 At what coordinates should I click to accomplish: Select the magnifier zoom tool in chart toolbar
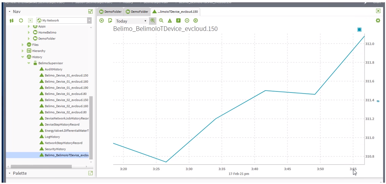(x=161, y=20)
